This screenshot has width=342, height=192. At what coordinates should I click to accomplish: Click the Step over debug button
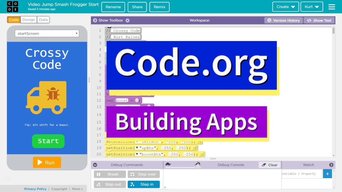click(144, 174)
